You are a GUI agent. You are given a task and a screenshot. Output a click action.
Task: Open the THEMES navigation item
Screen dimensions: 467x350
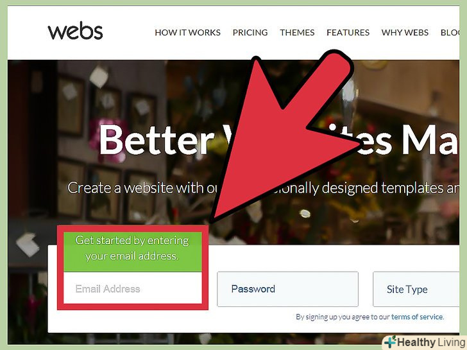tap(297, 32)
